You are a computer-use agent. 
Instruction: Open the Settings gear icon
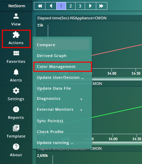click(x=16, y=91)
